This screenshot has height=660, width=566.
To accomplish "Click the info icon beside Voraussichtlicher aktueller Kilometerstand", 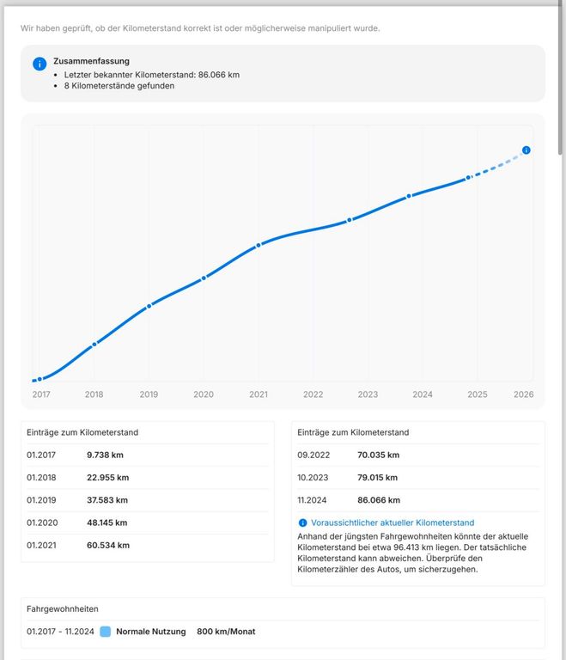I will pyautogui.click(x=302, y=522).
